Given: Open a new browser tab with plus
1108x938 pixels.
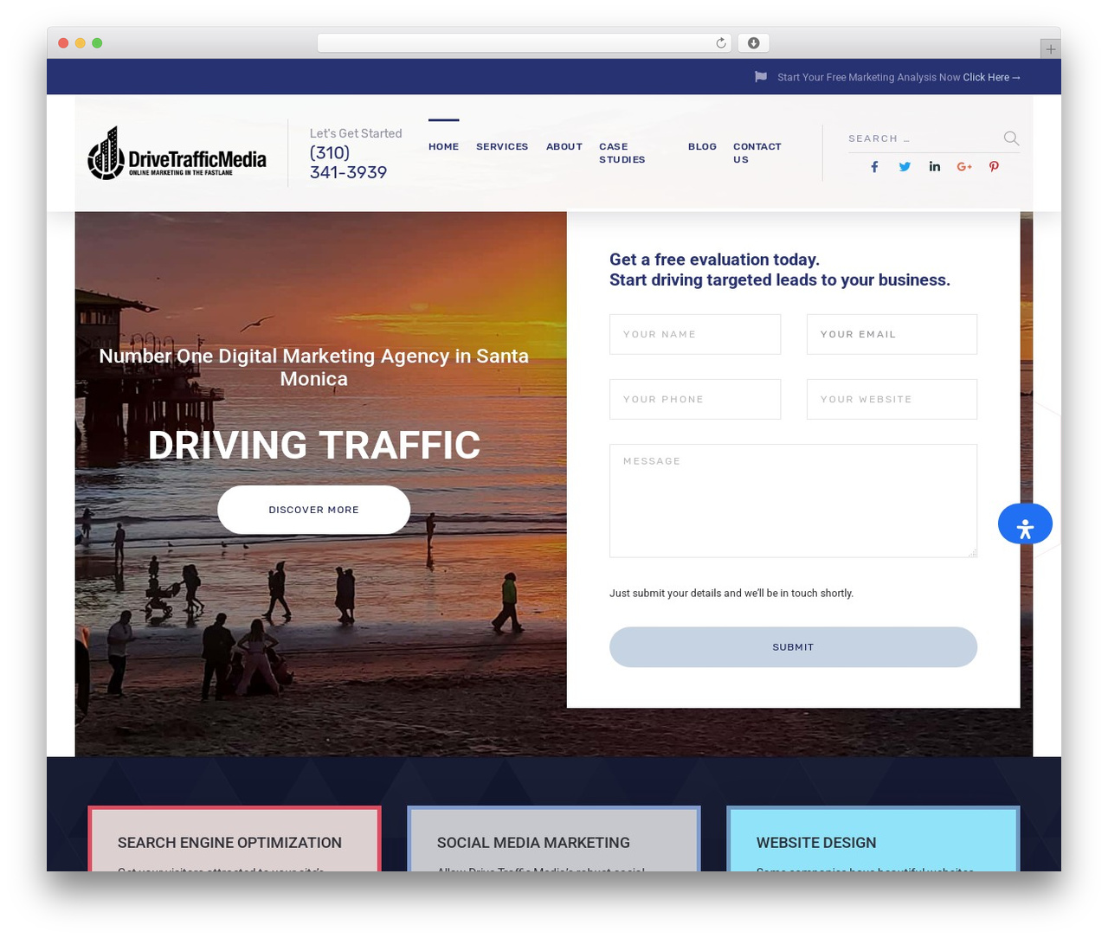Looking at the screenshot, I should click(x=1050, y=49).
